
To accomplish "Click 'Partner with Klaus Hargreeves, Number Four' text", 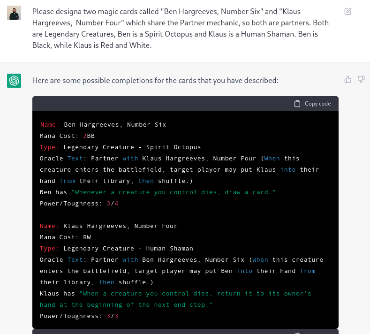I will coord(174,159).
